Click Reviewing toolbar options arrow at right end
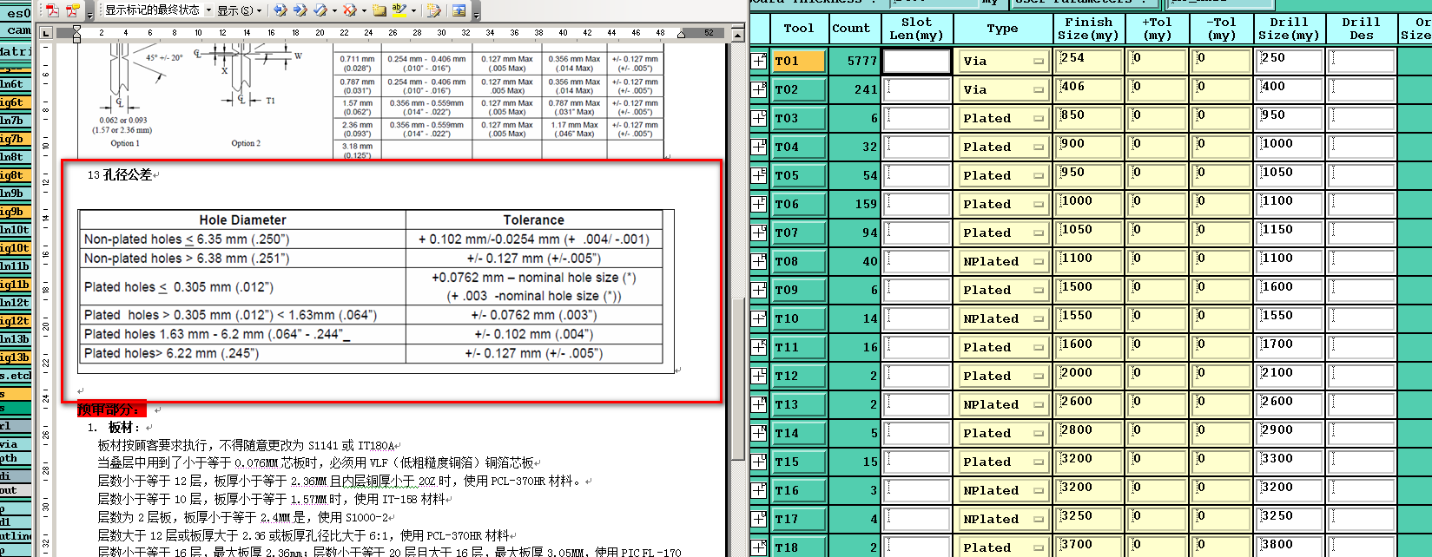 [476, 11]
